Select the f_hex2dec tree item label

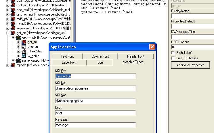click(35, 51)
